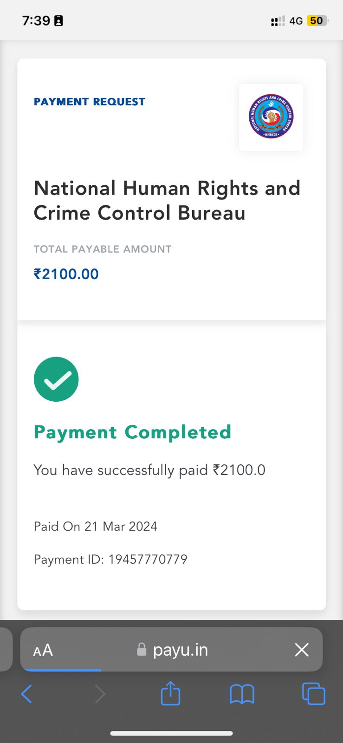The image size is (343, 743).
Task: Tap the Safari back arrow
Action: tap(26, 694)
